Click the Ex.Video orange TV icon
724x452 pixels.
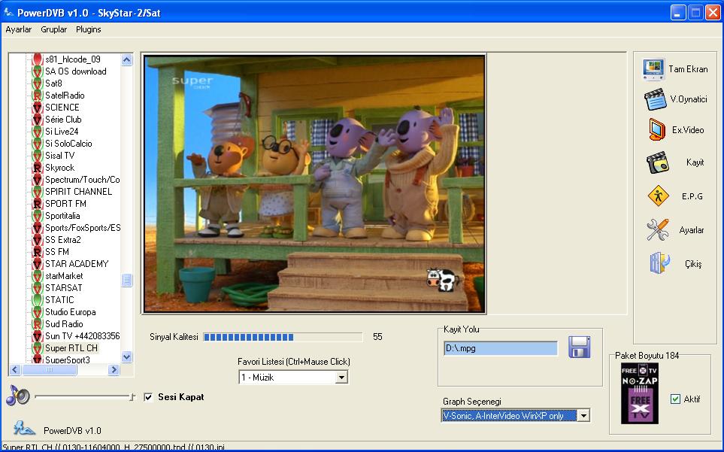click(656, 130)
